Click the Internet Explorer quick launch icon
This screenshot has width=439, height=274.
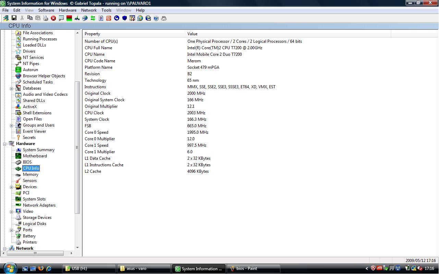(x=49, y=269)
